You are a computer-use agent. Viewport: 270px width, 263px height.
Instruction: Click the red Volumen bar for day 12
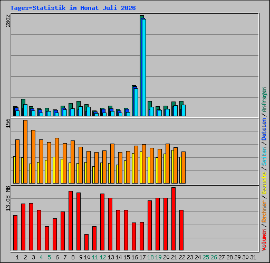[102, 222]
